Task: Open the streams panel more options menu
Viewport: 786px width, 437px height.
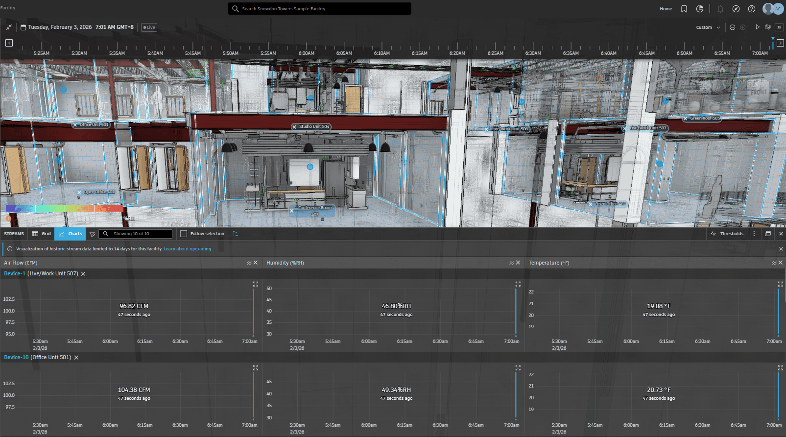Action: [754, 234]
